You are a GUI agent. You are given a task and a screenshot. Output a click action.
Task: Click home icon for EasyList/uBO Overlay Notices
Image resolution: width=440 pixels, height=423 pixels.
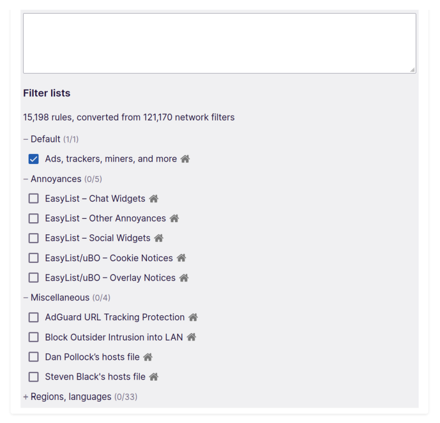[184, 277]
